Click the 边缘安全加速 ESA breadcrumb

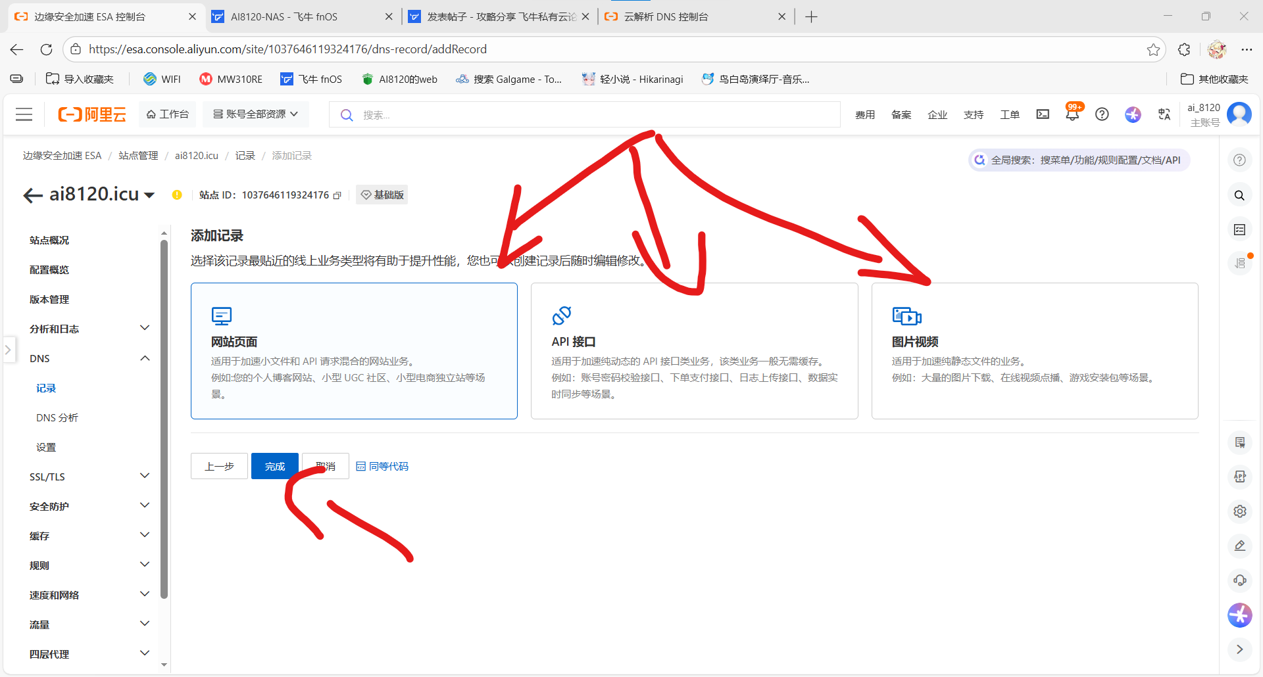pyautogui.click(x=62, y=156)
